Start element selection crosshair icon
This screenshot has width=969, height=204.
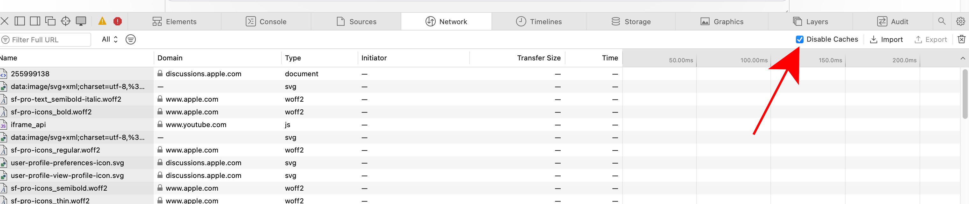pos(65,21)
